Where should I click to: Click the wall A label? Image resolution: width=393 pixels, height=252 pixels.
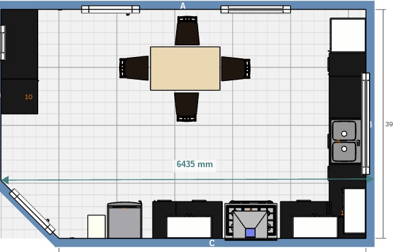183,6
